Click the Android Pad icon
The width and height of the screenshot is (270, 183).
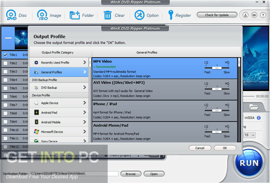[37, 112]
